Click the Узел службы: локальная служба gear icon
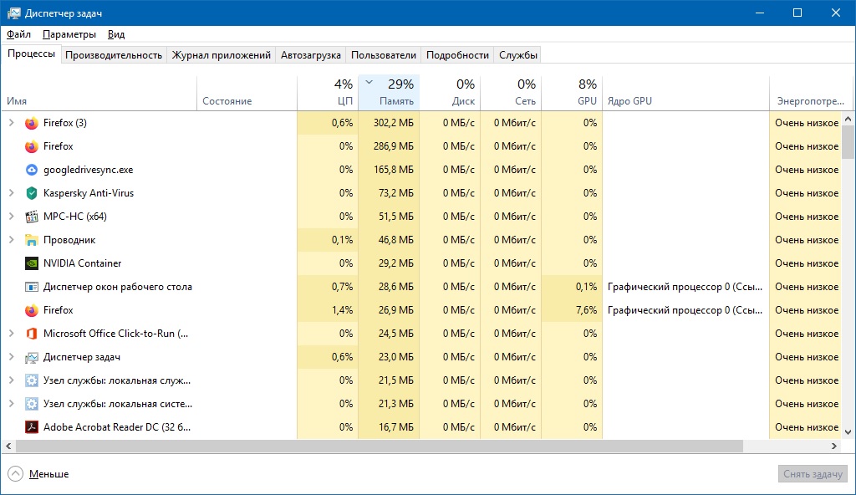Image resolution: width=856 pixels, height=495 pixels. click(x=32, y=380)
